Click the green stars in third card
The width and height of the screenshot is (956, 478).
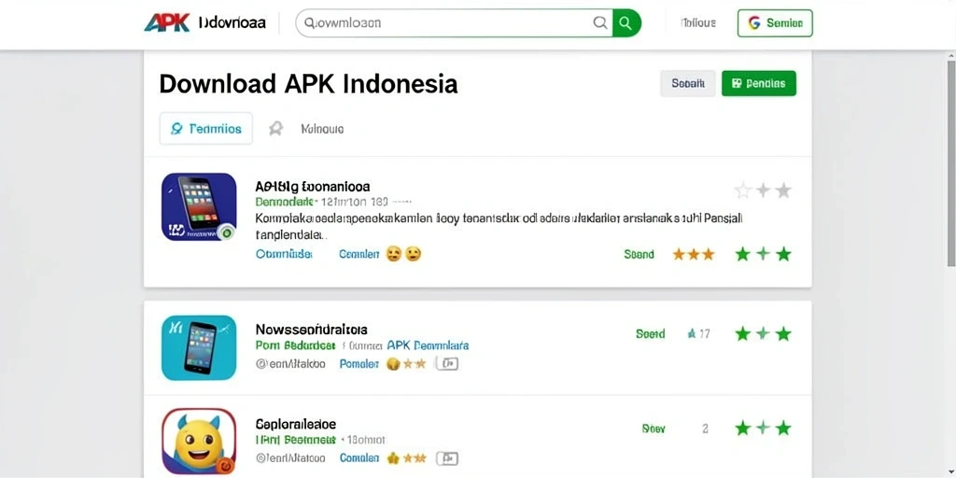[x=763, y=428]
